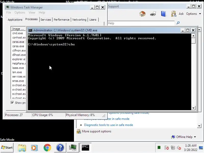204x153 pixels.
Task: Click the Task Manager title bar icon
Action: tap(8, 7)
